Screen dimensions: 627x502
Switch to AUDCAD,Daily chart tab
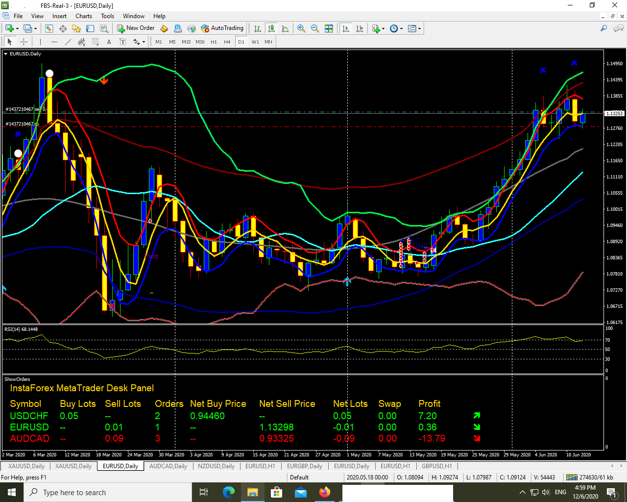[x=168, y=466]
